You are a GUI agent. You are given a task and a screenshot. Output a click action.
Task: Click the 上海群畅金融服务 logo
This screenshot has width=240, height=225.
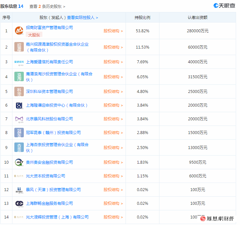coord(19,203)
